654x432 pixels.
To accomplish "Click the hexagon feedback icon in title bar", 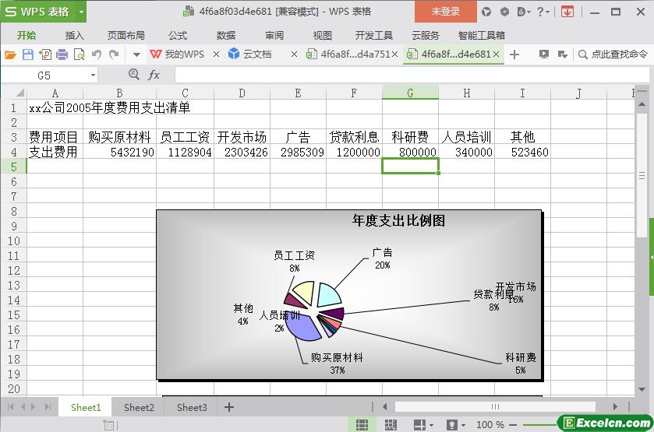I will (504, 12).
